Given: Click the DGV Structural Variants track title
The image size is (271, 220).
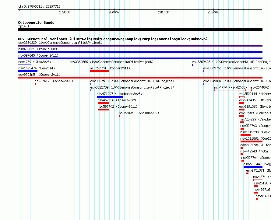Looking at the screenshot, I should tap(113, 39).
